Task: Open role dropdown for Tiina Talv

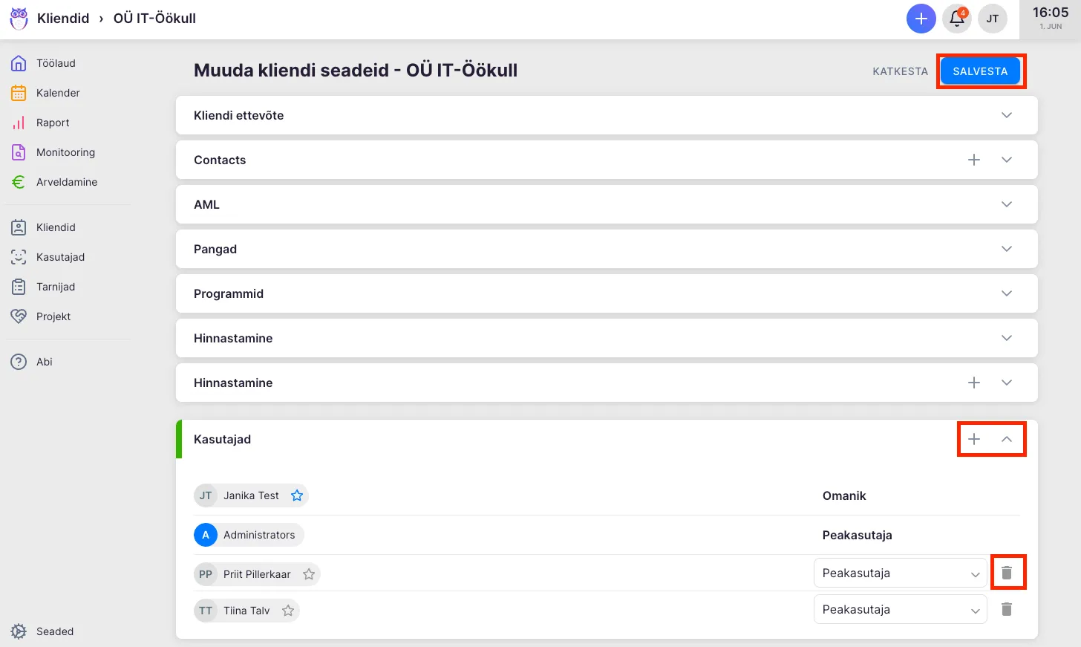Action: (900, 610)
